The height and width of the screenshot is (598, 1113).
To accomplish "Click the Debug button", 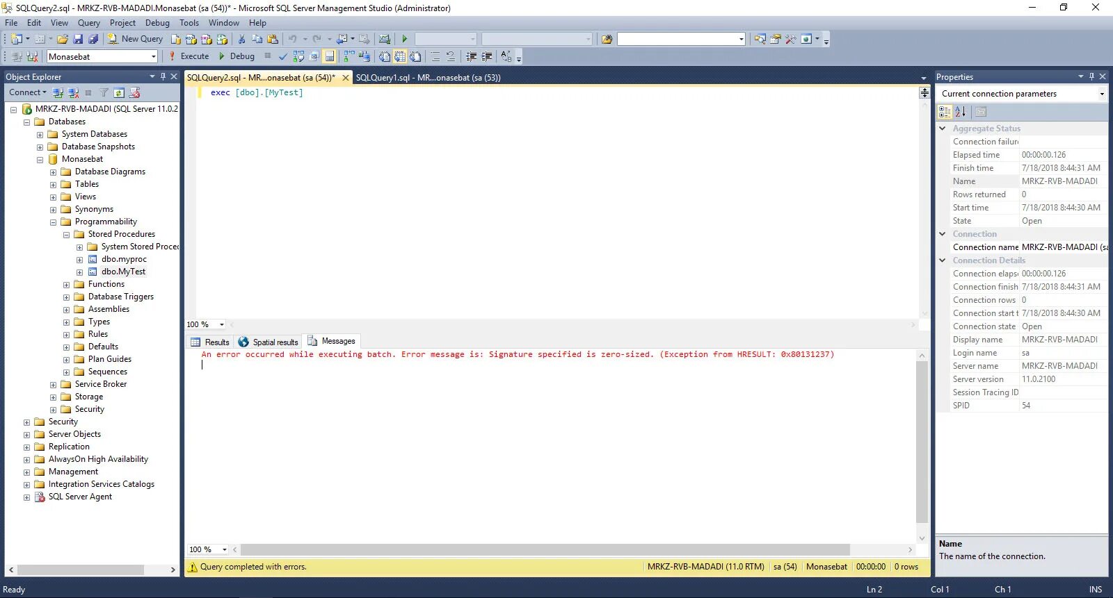I will (x=237, y=56).
